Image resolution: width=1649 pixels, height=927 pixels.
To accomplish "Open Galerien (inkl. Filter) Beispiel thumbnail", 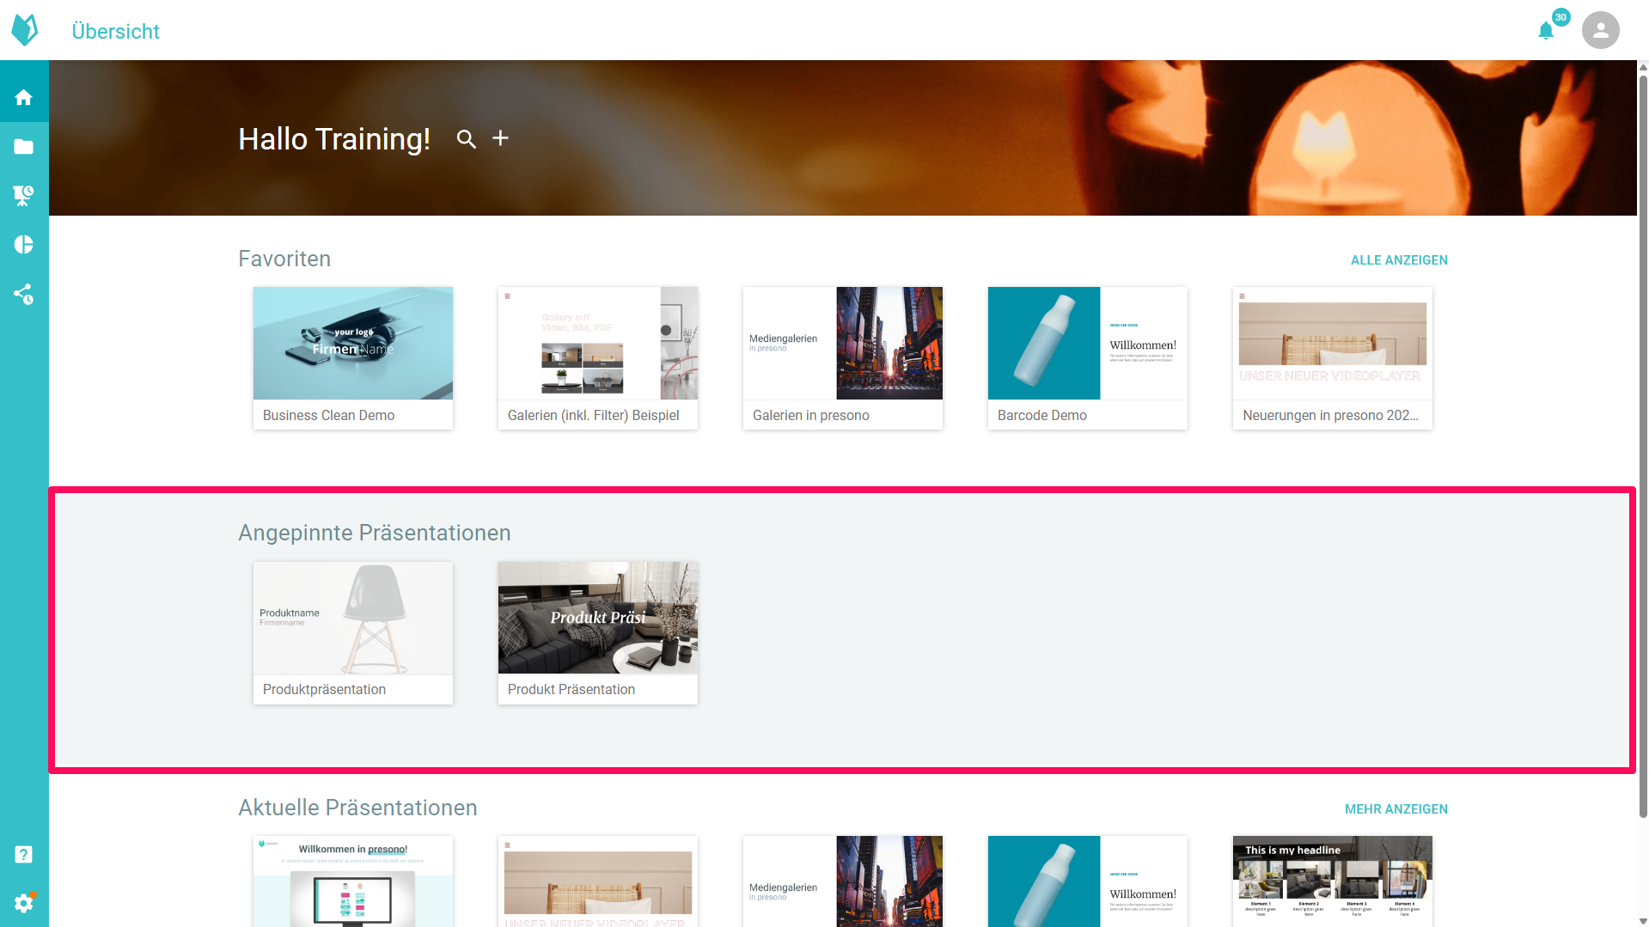I will [597, 357].
